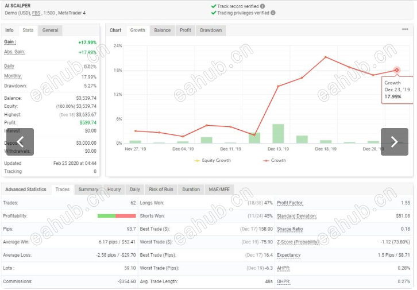Open the Hourly statistics tab
Screen dimensions: 417x290
(114, 190)
